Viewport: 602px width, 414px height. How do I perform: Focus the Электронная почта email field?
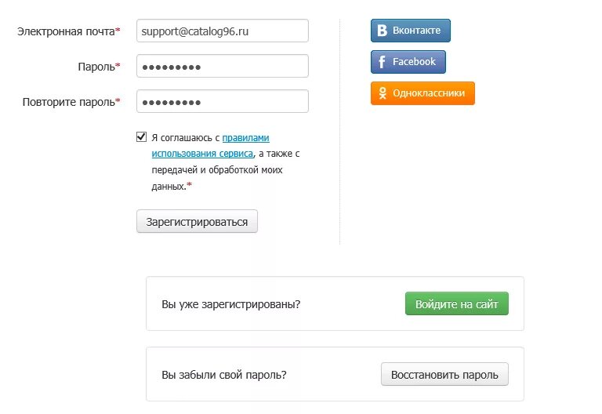click(x=223, y=31)
